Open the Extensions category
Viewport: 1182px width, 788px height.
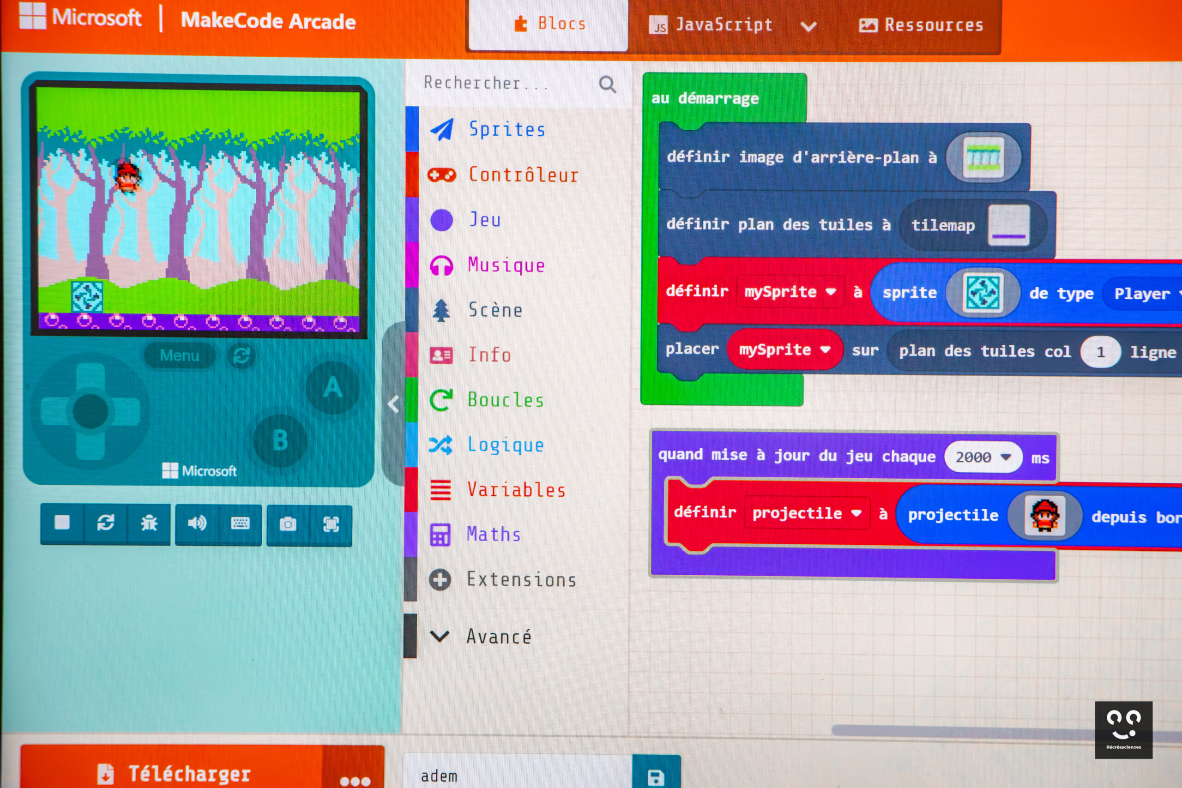pyautogui.click(x=518, y=579)
